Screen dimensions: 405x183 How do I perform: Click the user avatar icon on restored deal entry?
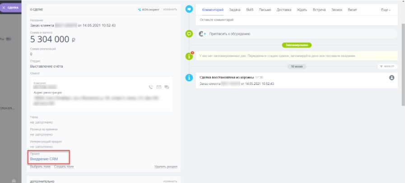click(391, 78)
